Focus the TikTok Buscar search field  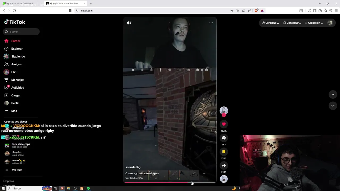[21, 32]
